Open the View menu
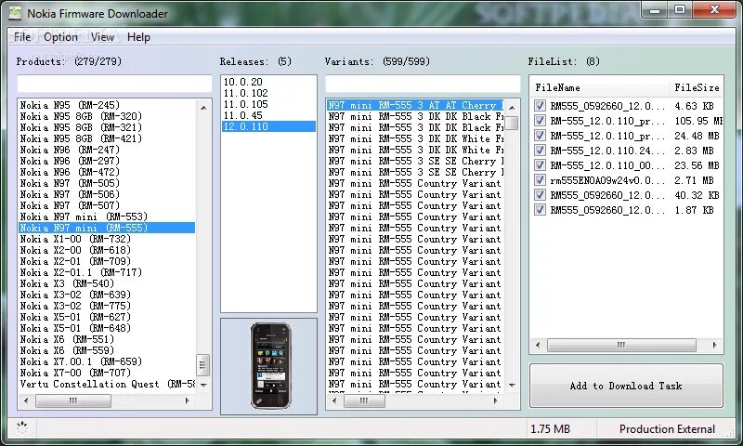743x446 pixels. coord(102,37)
